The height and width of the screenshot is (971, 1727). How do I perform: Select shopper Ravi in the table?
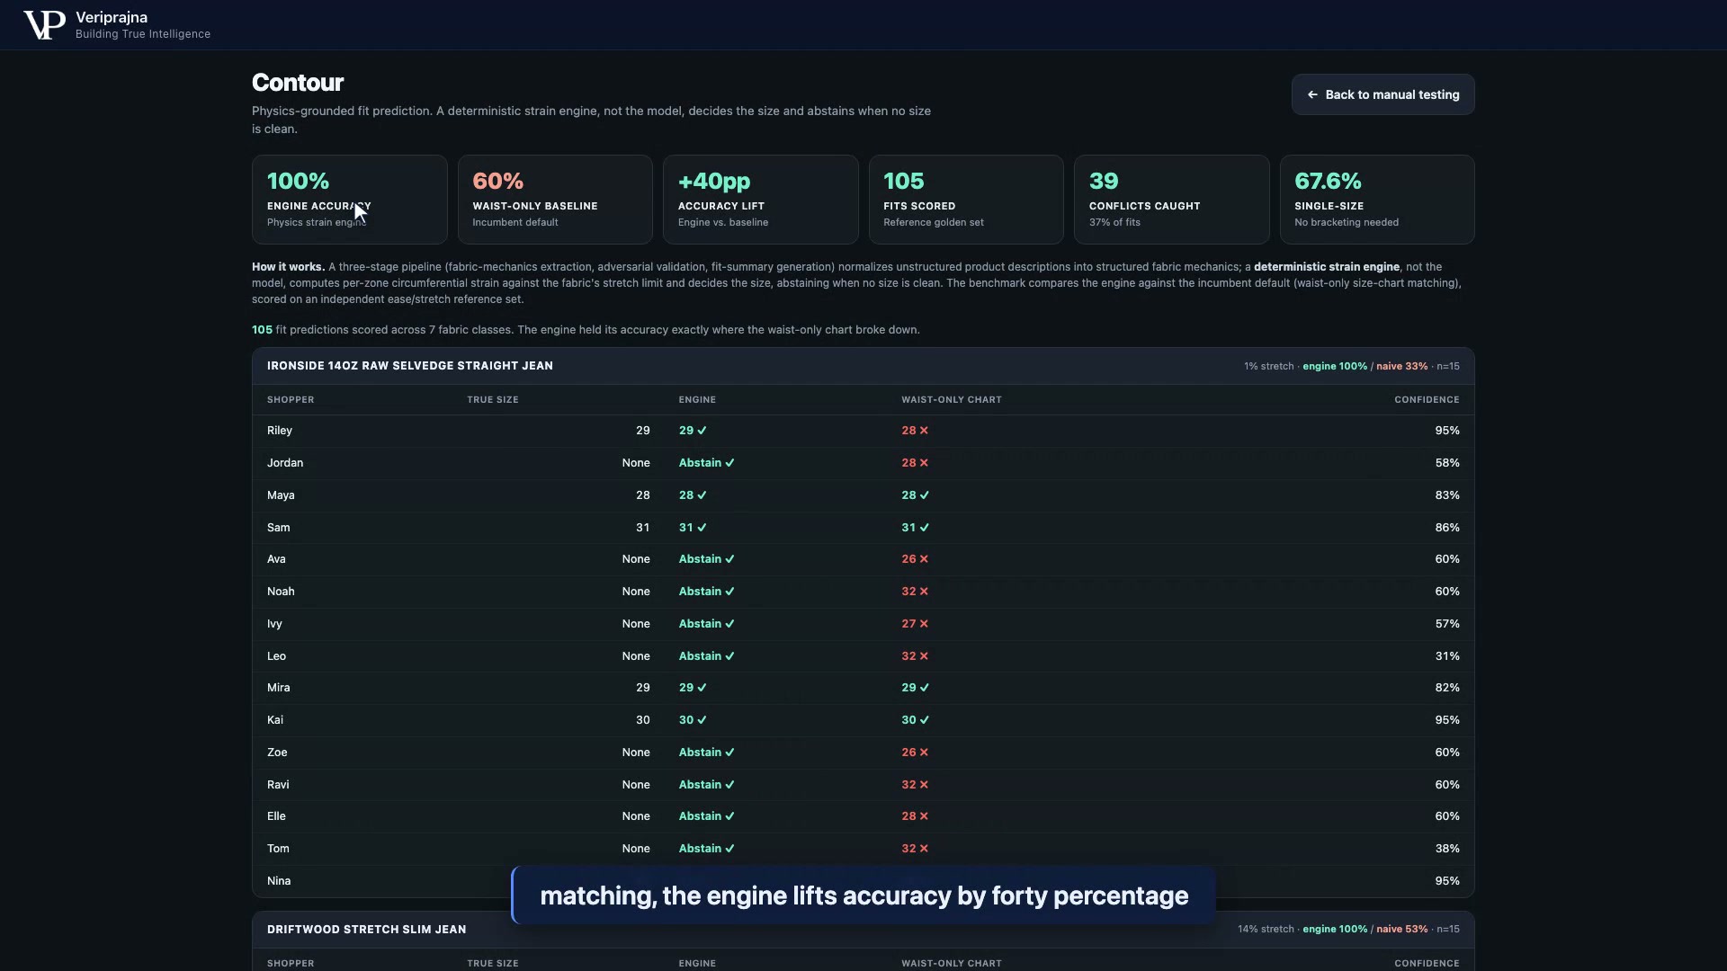click(x=278, y=785)
